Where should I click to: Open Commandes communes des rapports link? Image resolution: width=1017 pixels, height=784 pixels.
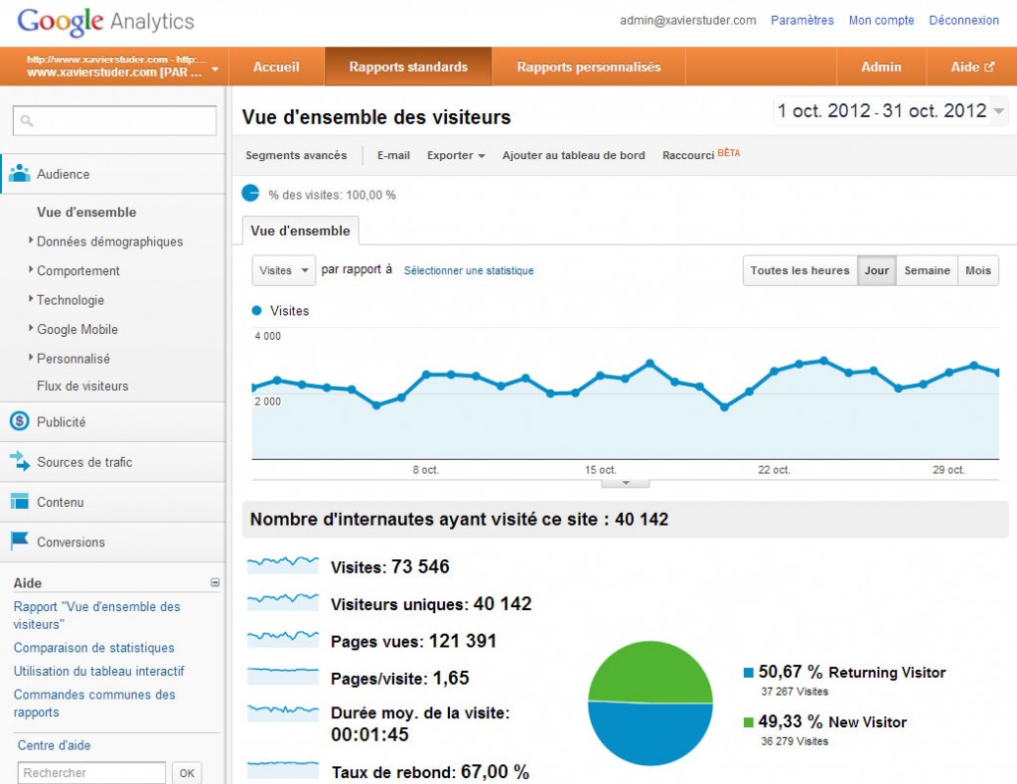(94, 703)
